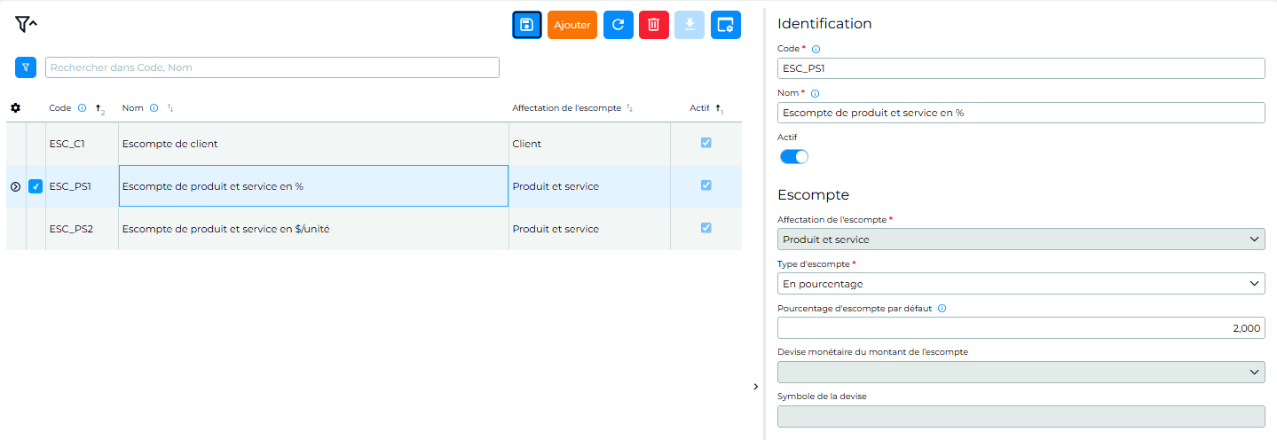Click the refresh icon button
This screenshot has width=1277, height=440.
(x=619, y=25)
